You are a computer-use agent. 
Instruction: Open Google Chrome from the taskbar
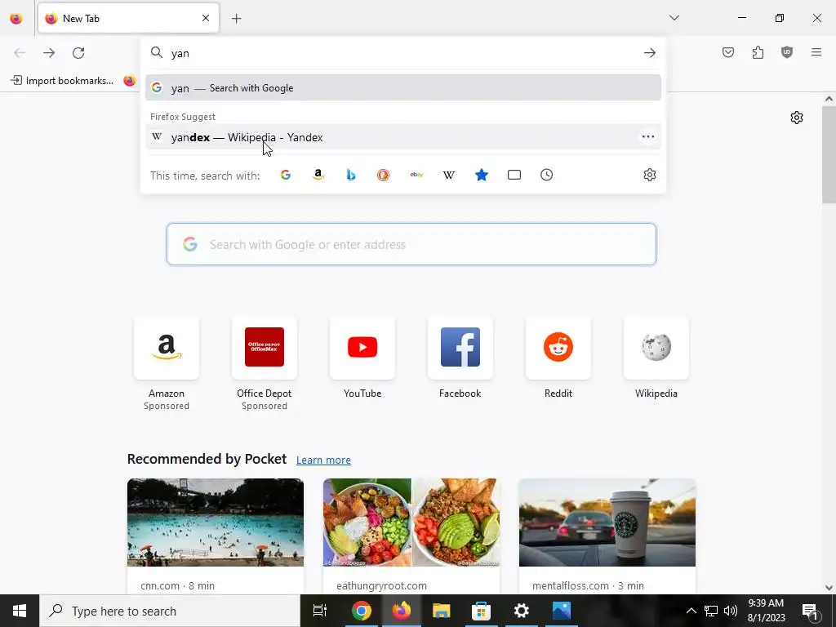coord(361,611)
